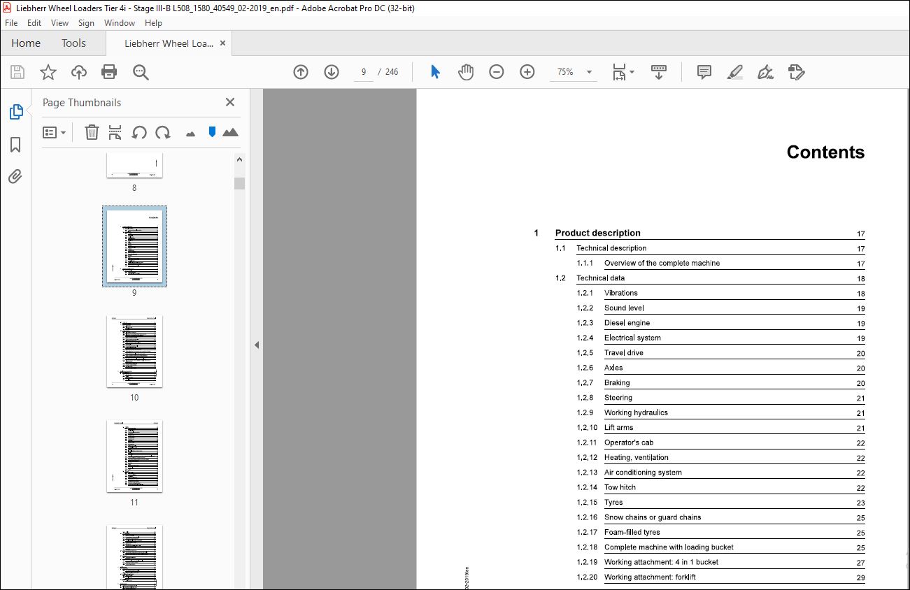Select the page 9 thumbnail
This screenshot has height=590, width=910.
pyautogui.click(x=134, y=246)
